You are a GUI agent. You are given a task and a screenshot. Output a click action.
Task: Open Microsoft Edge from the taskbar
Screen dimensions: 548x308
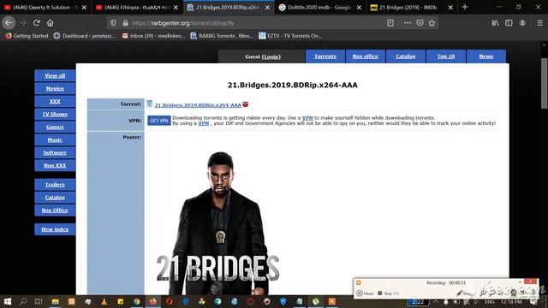click(186, 301)
